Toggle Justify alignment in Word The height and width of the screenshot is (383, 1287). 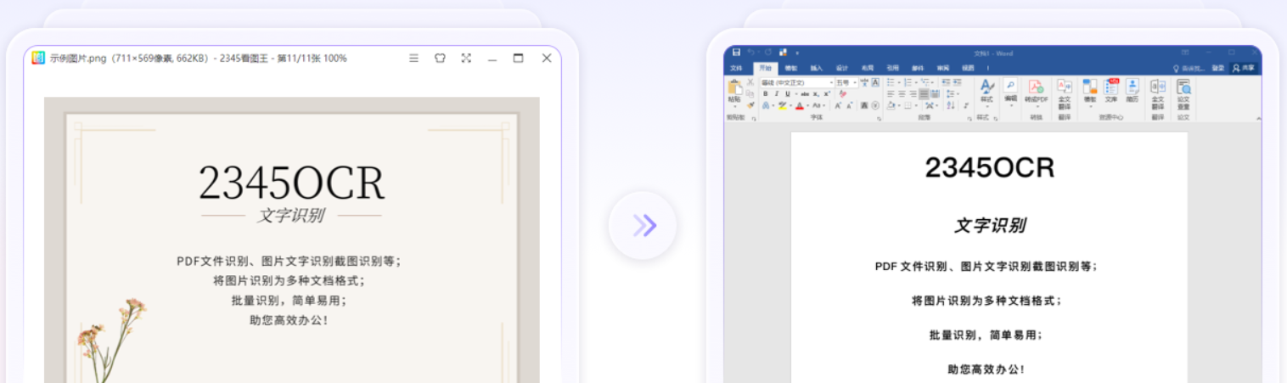pyautogui.click(x=924, y=93)
